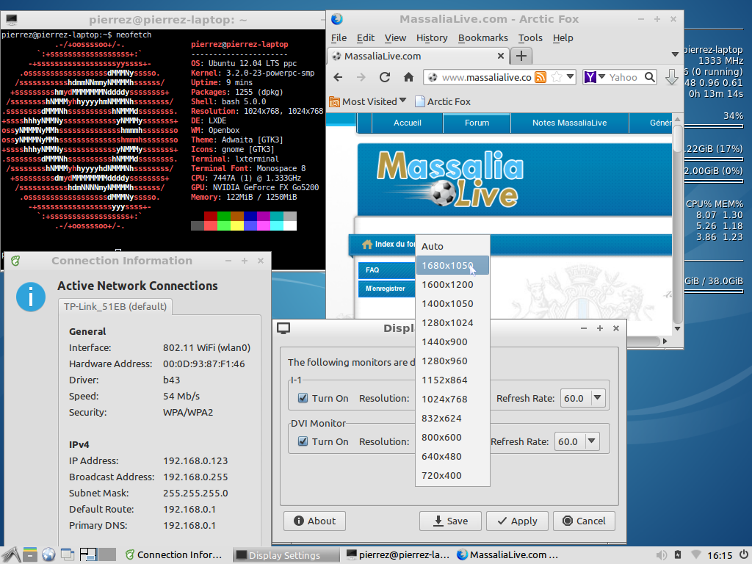Viewport: 752px width, 564px height.
Task: Click the Save button in Display Settings
Action: tap(450, 521)
